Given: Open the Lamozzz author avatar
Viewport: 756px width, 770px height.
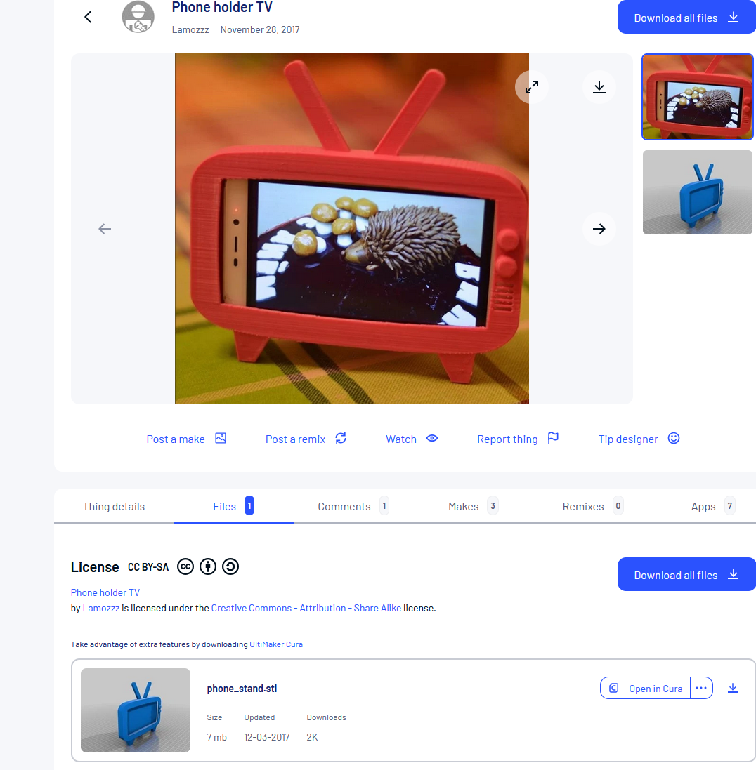Looking at the screenshot, I should (x=138, y=17).
